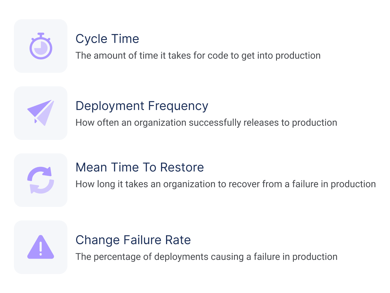Click the word 'Frequency' in the second heading
The image size is (390, 293).
pyautogui.click(x=178, y=106)
